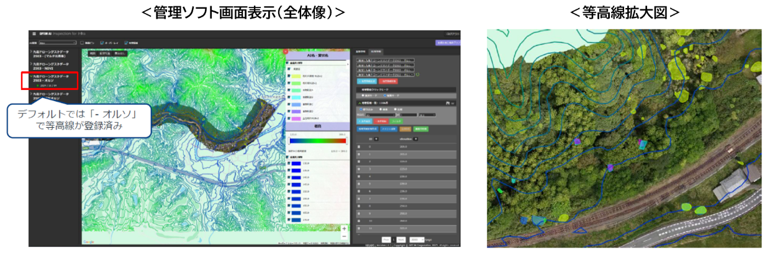775x255 pixels.
Task: Open the second tab of the right panel
Action: 376,51
